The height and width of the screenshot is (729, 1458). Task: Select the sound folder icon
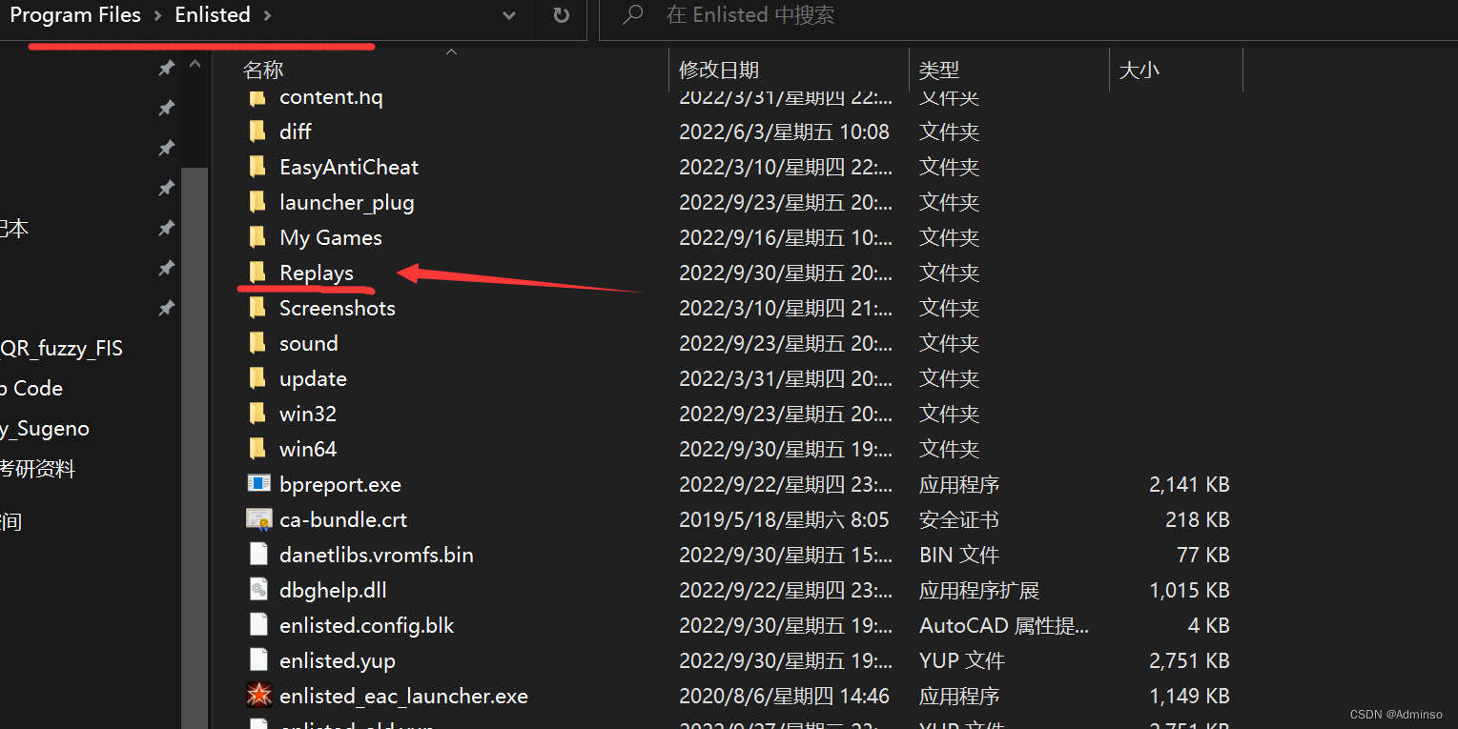tap(257, 343)
